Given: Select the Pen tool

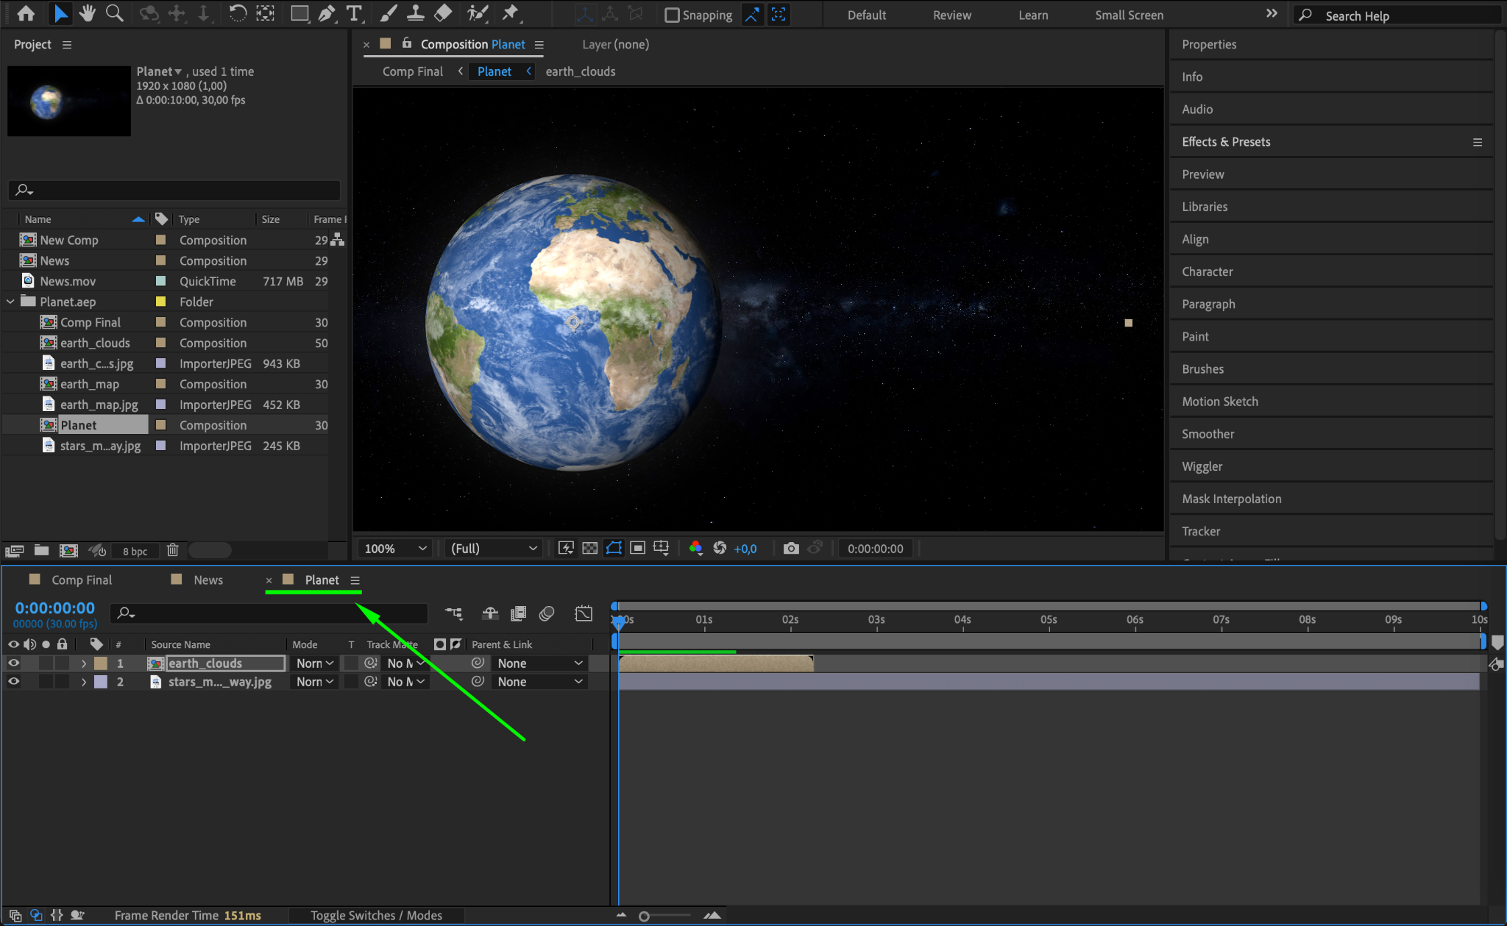Looking at the screenshot, I should [326, 13].
